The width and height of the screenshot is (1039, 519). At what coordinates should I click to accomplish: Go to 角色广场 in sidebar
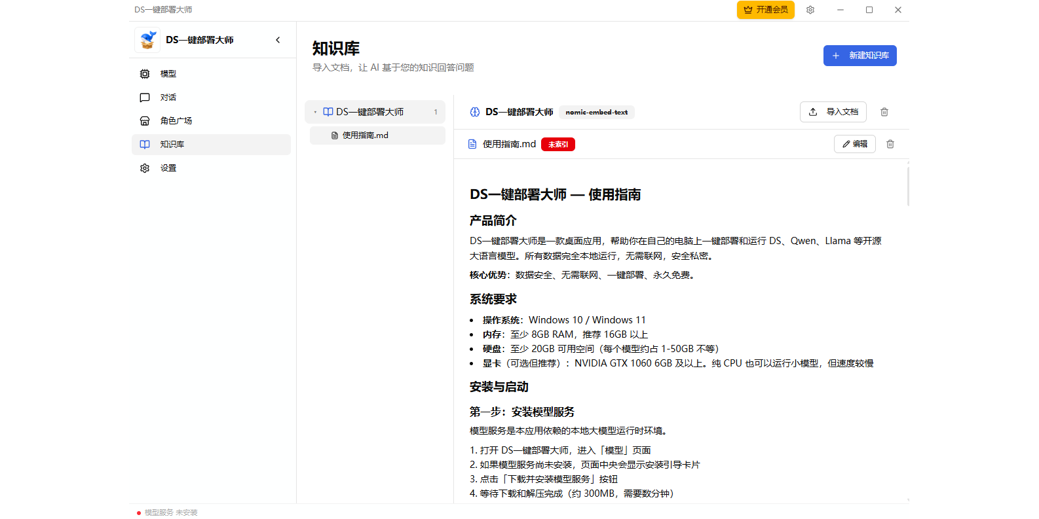coord(211,121)
